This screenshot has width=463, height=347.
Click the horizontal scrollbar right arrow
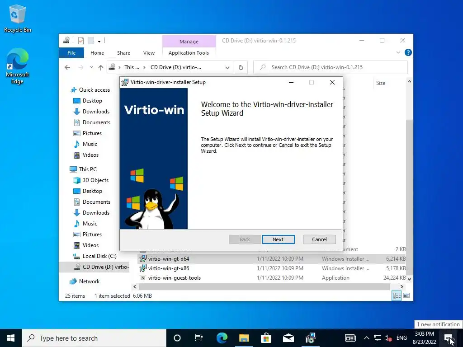click(402, 286)
